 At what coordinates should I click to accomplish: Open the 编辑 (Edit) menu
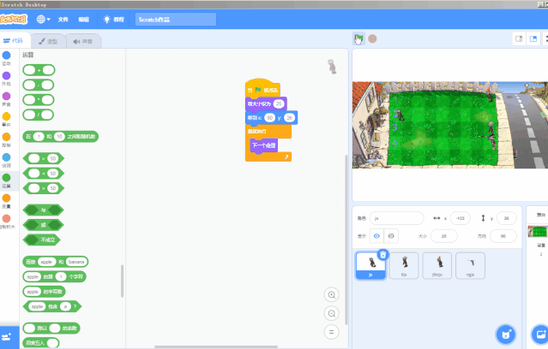[x=83, y=19]
